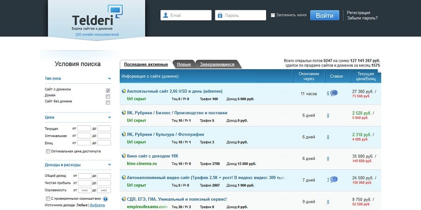Collapse the Тип лота section

click(x=109, y=79)
